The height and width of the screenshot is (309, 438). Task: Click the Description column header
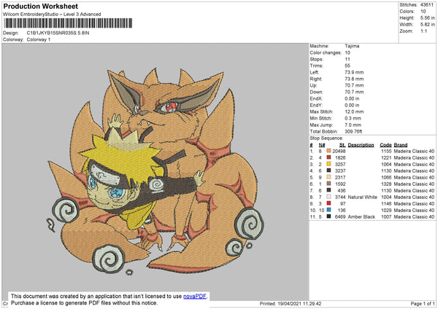361,145
